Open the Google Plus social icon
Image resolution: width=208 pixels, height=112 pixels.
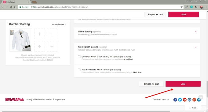coord(194,100)
